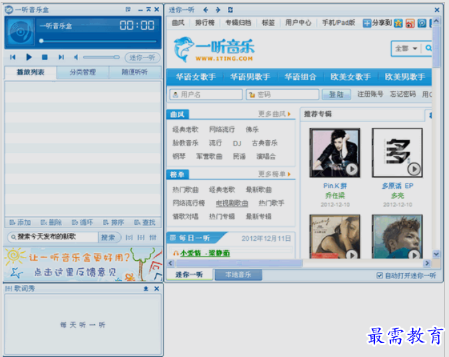Mute the player volume speaker icon

tap(76, 57)
